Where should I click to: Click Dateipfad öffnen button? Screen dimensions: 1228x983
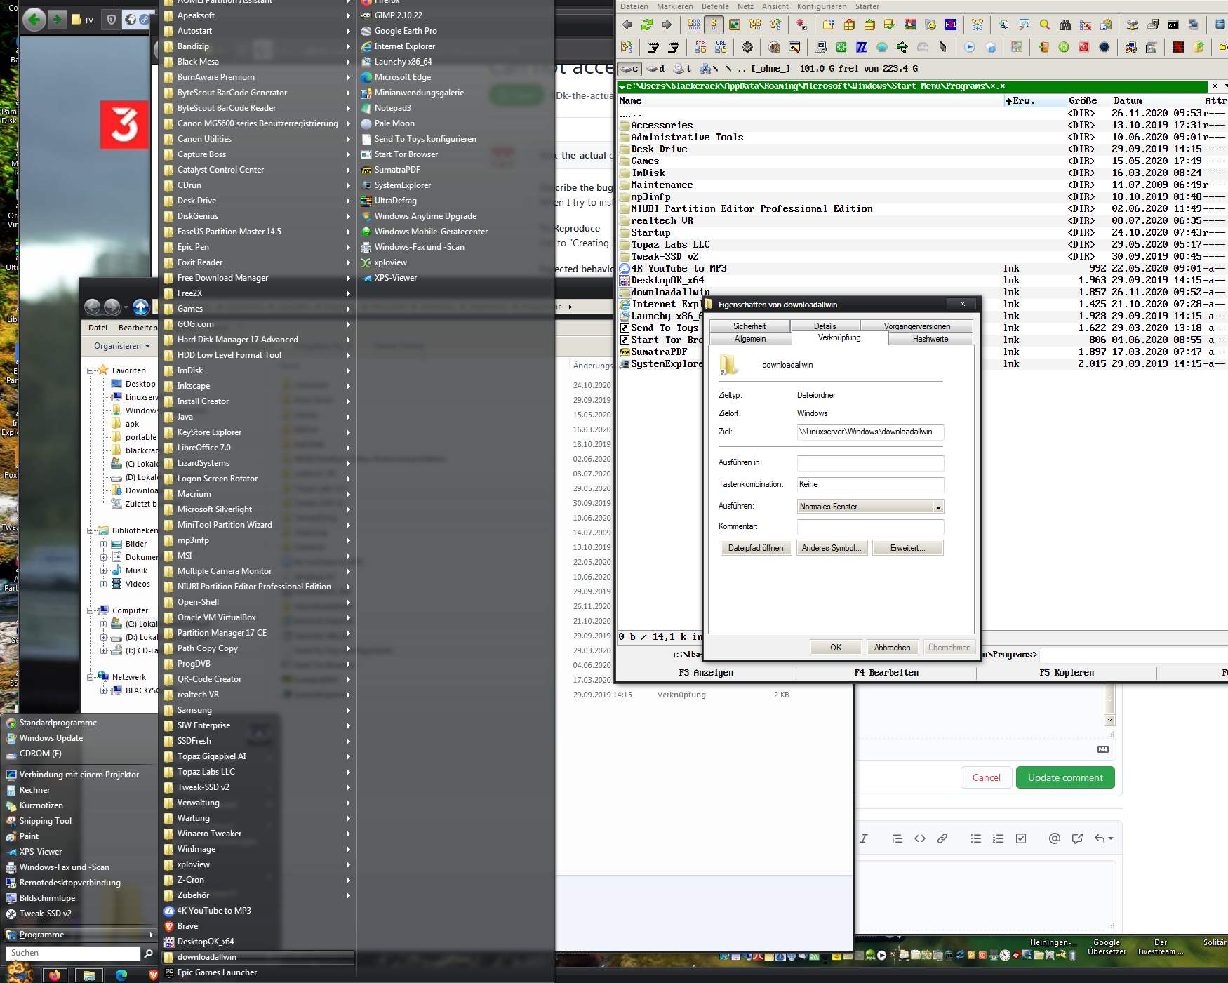click(x=756, y=548)
